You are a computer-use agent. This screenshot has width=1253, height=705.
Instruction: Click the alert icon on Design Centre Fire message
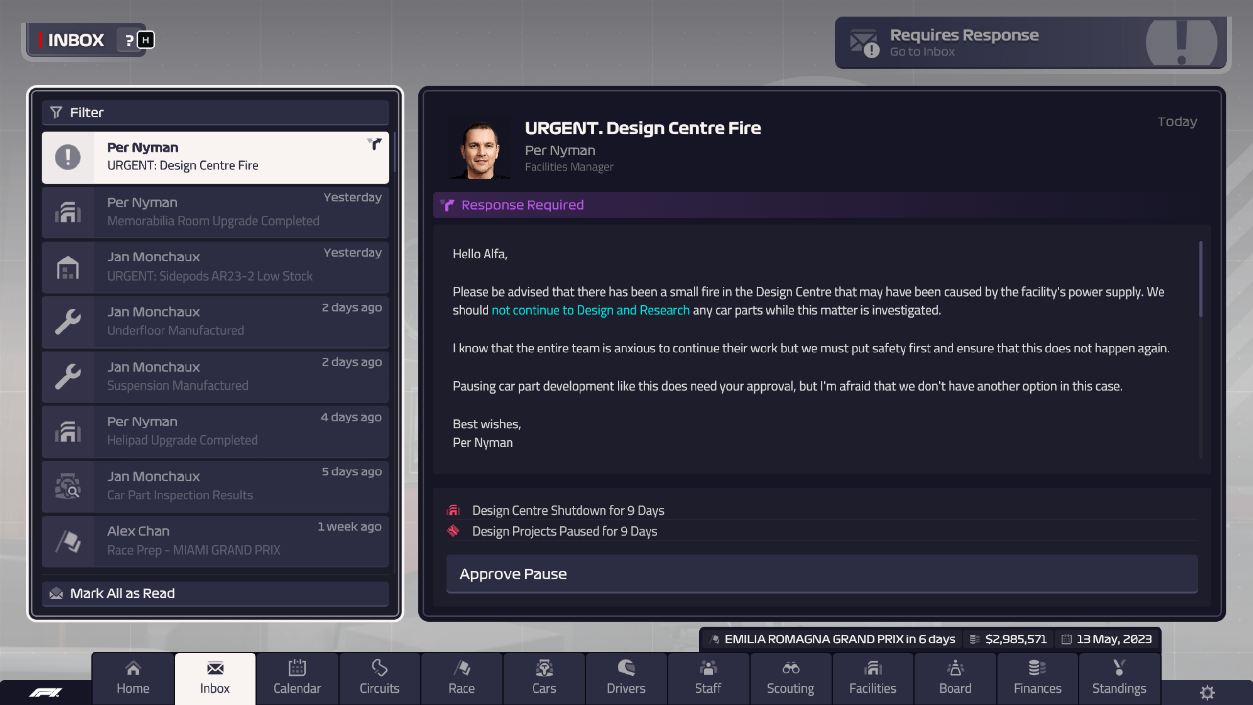pyautogui.click(x=68, y=158)
